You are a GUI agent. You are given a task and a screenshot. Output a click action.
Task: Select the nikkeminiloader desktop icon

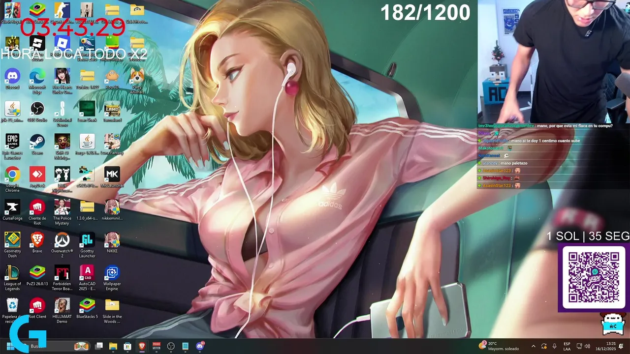pos(112,210)
